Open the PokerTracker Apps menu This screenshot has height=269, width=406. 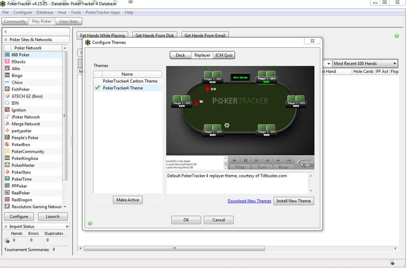pyautogui.click(x=103, y=13)
